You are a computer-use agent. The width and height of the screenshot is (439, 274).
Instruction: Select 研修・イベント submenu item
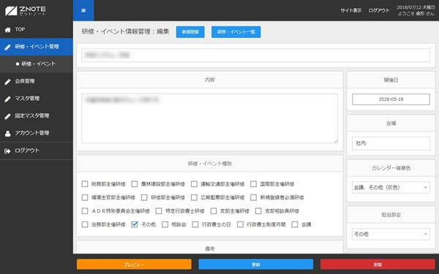(x=37, y=64)
